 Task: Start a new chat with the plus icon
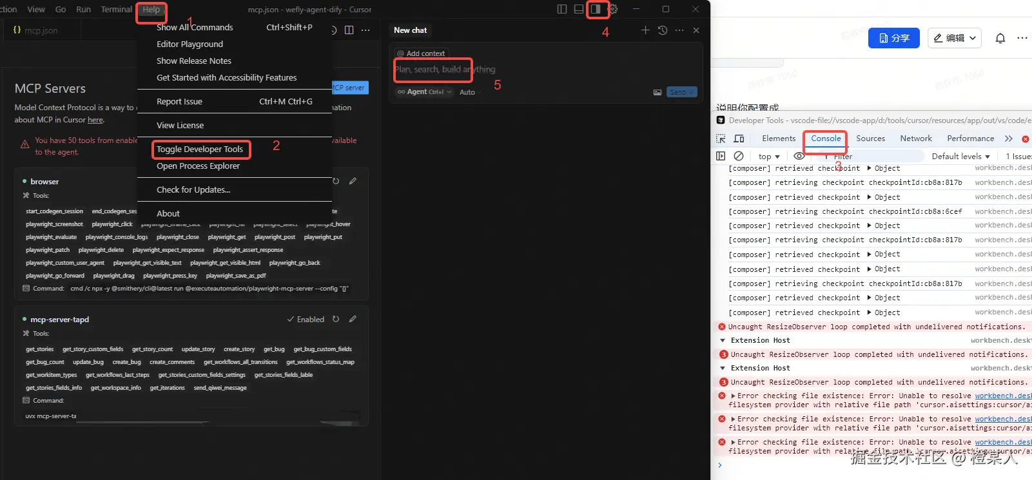tap(645, 30)
